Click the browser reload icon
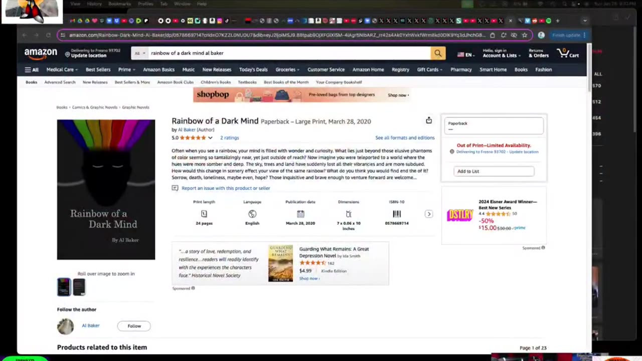The height and width of the screenshot is (361, 642). click(x=48, y=35)
